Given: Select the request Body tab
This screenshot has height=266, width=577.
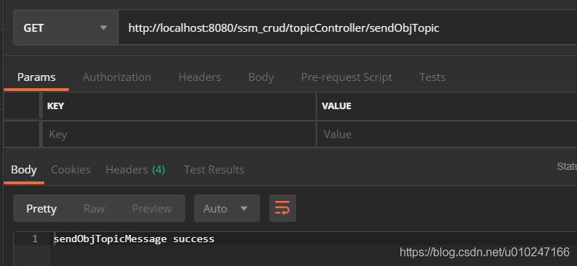Looking at the screenshot, I should [261, 77].
